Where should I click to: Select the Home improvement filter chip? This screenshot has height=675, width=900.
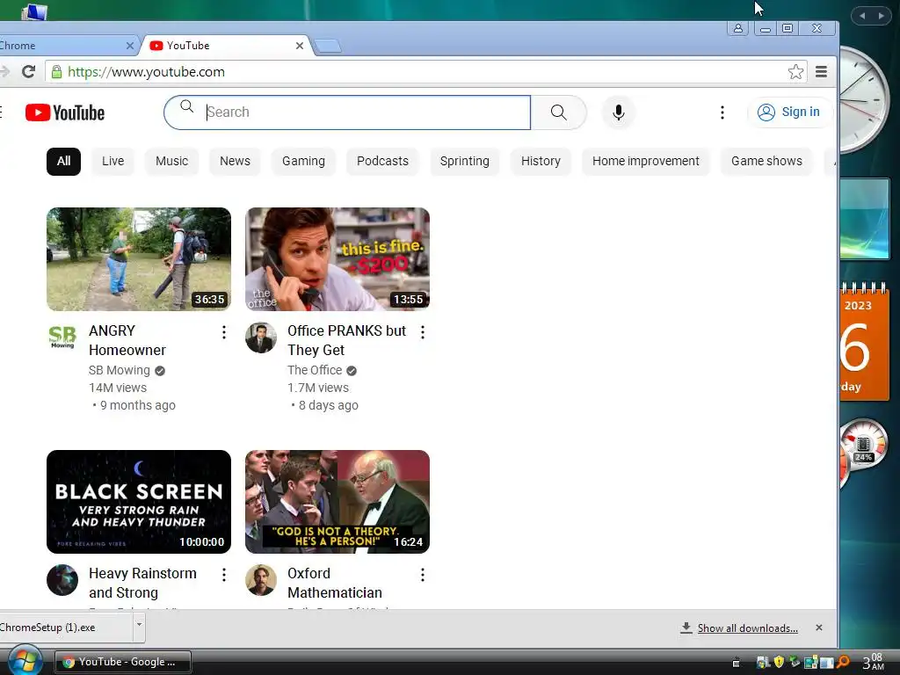click(x=646, y=162)
